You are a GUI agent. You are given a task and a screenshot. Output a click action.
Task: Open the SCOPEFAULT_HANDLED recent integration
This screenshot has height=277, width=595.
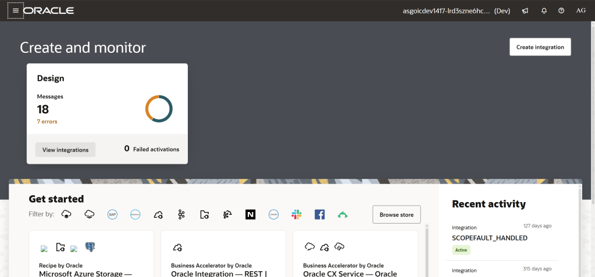coord(489,238)
